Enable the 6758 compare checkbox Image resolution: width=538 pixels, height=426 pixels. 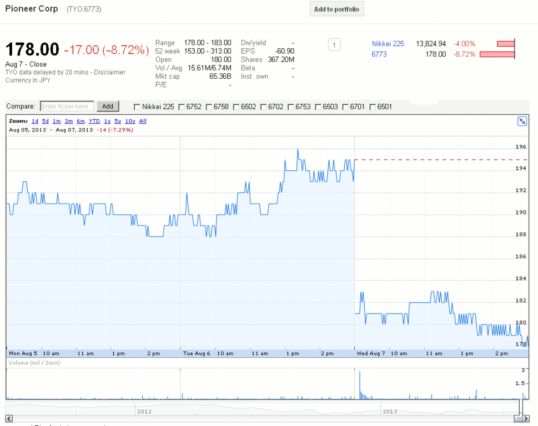[x=209, y=107]
